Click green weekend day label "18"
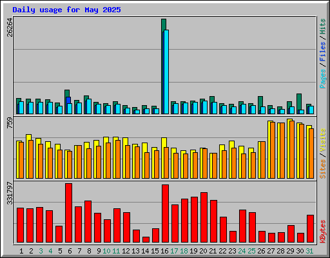The height and width of the screenshot is (258, 330). click(184, 251)
